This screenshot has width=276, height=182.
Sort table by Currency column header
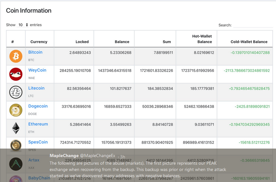(x=39, y=42)
